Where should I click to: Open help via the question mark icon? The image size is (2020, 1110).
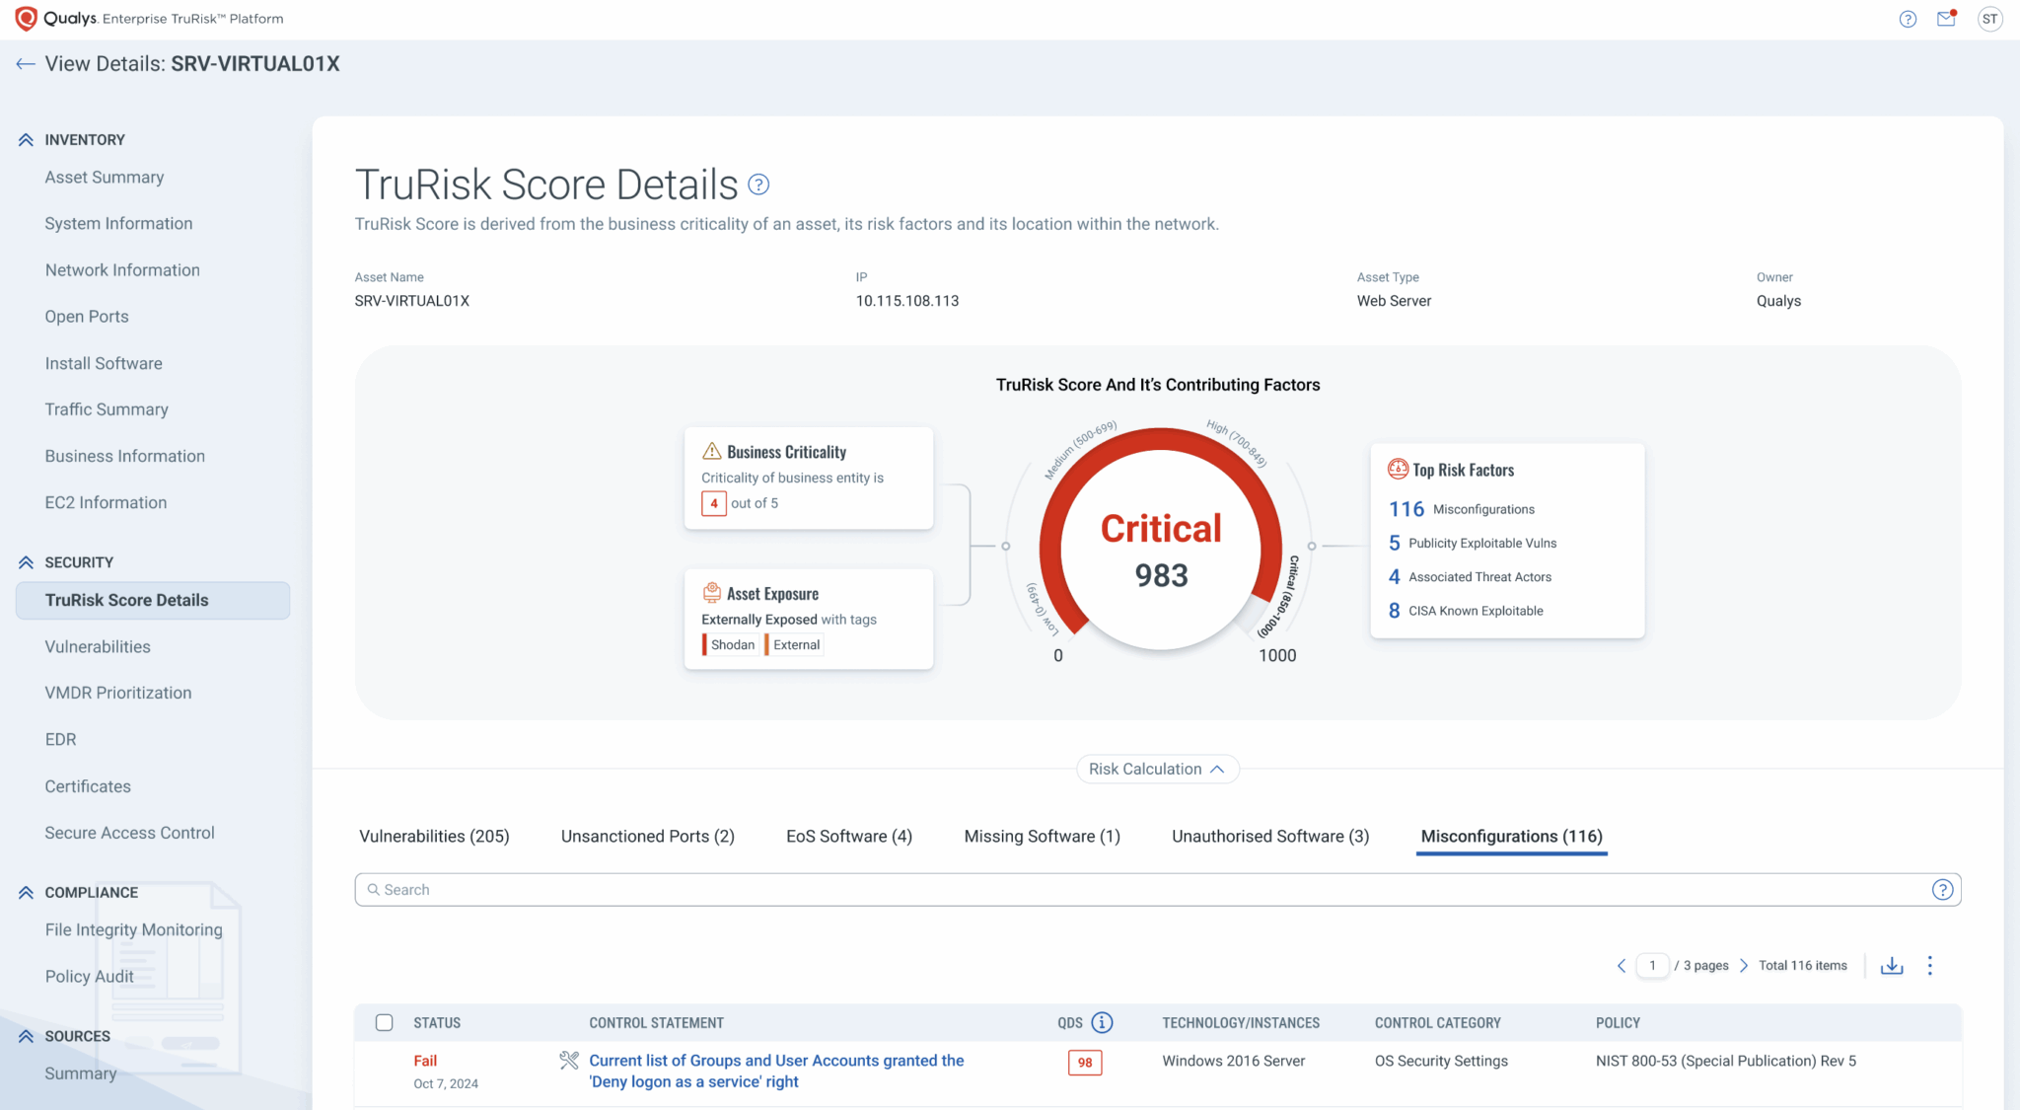[x=1907, y=19]
